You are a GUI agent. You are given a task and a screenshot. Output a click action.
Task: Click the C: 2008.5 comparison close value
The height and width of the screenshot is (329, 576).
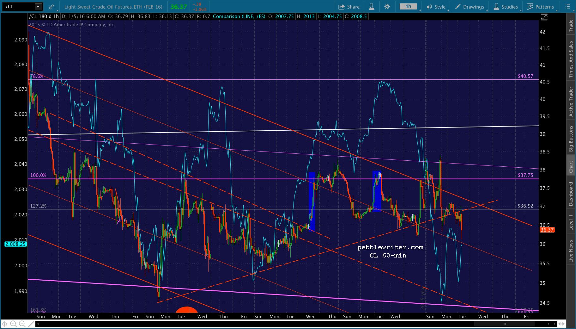356,16
